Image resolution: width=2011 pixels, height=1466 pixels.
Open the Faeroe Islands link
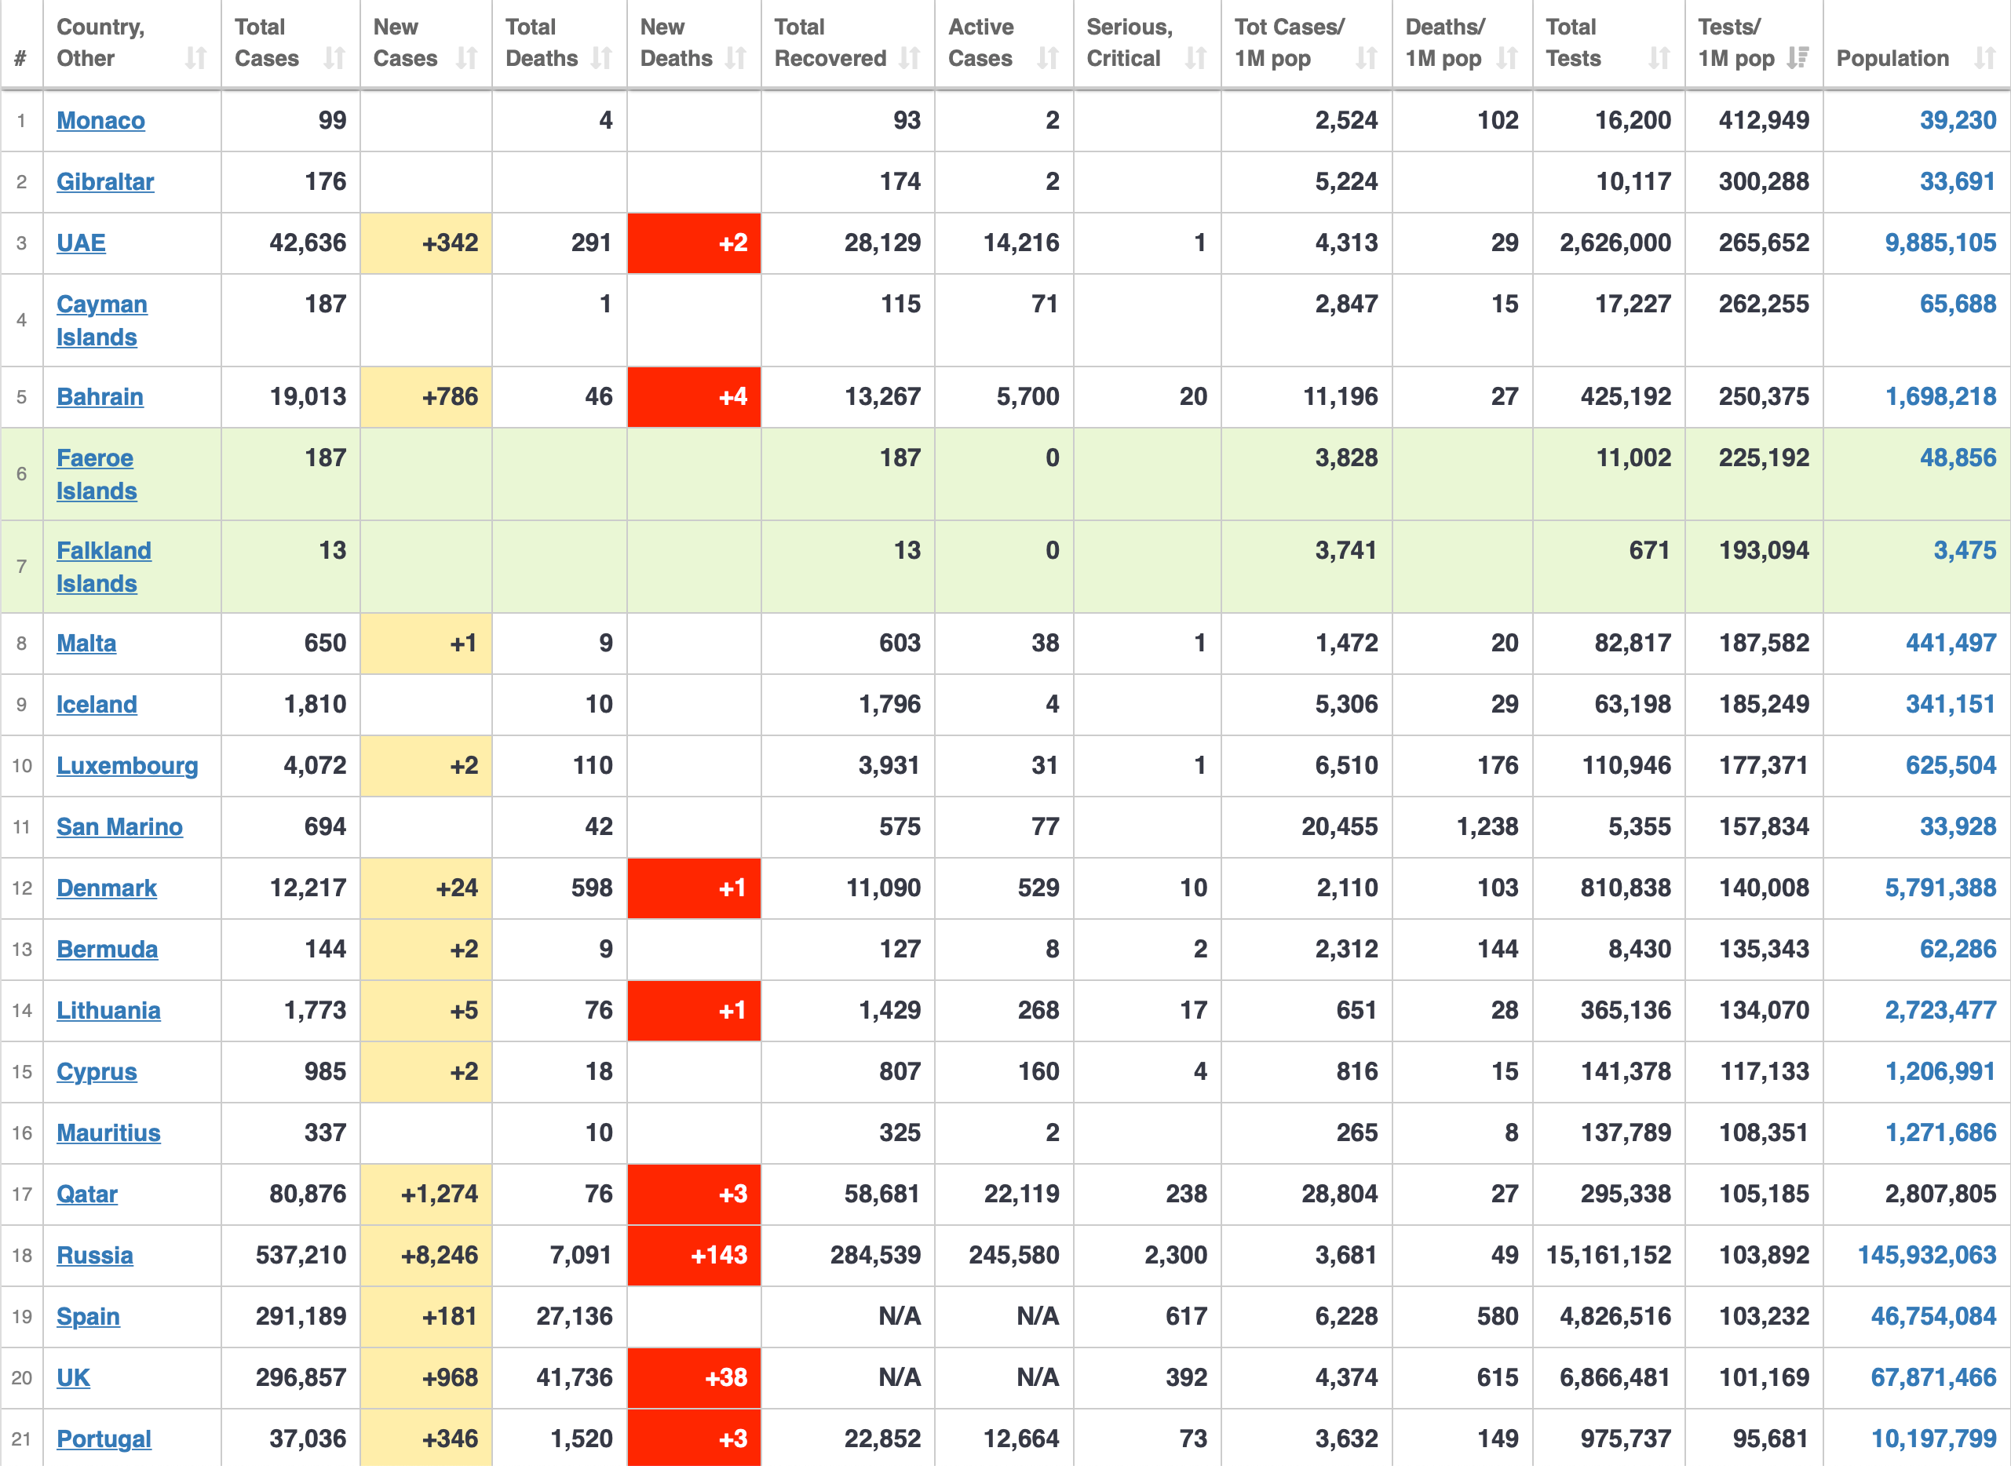click(97, 475)
